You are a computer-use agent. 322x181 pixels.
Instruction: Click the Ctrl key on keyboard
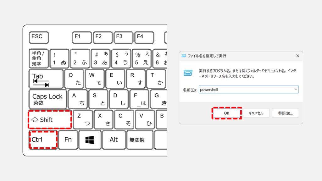[43, 140]
